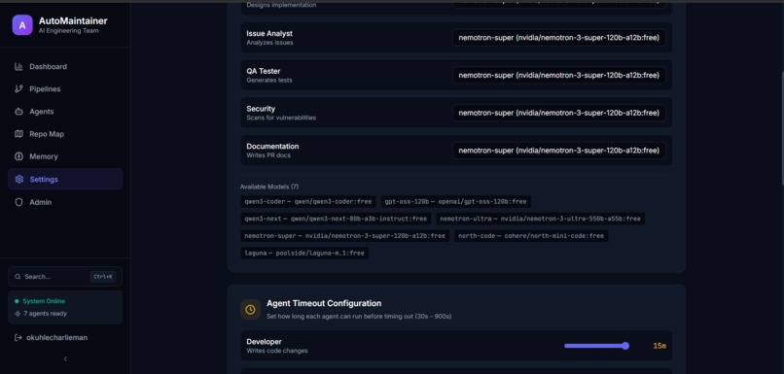Image resolution: width=784 pixels, height=374 pixels.
Task: Click the "Agent Timeout Configuration" heading
Action: pos(324,303)
